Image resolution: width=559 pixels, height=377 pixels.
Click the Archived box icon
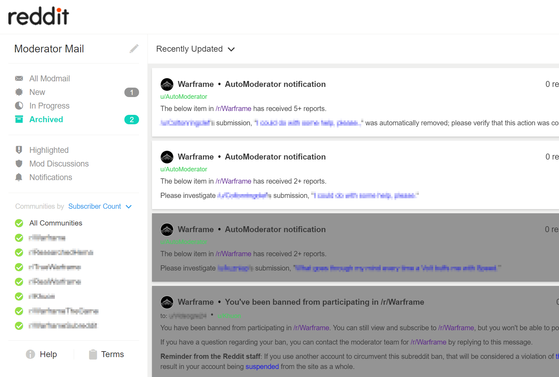19,119
